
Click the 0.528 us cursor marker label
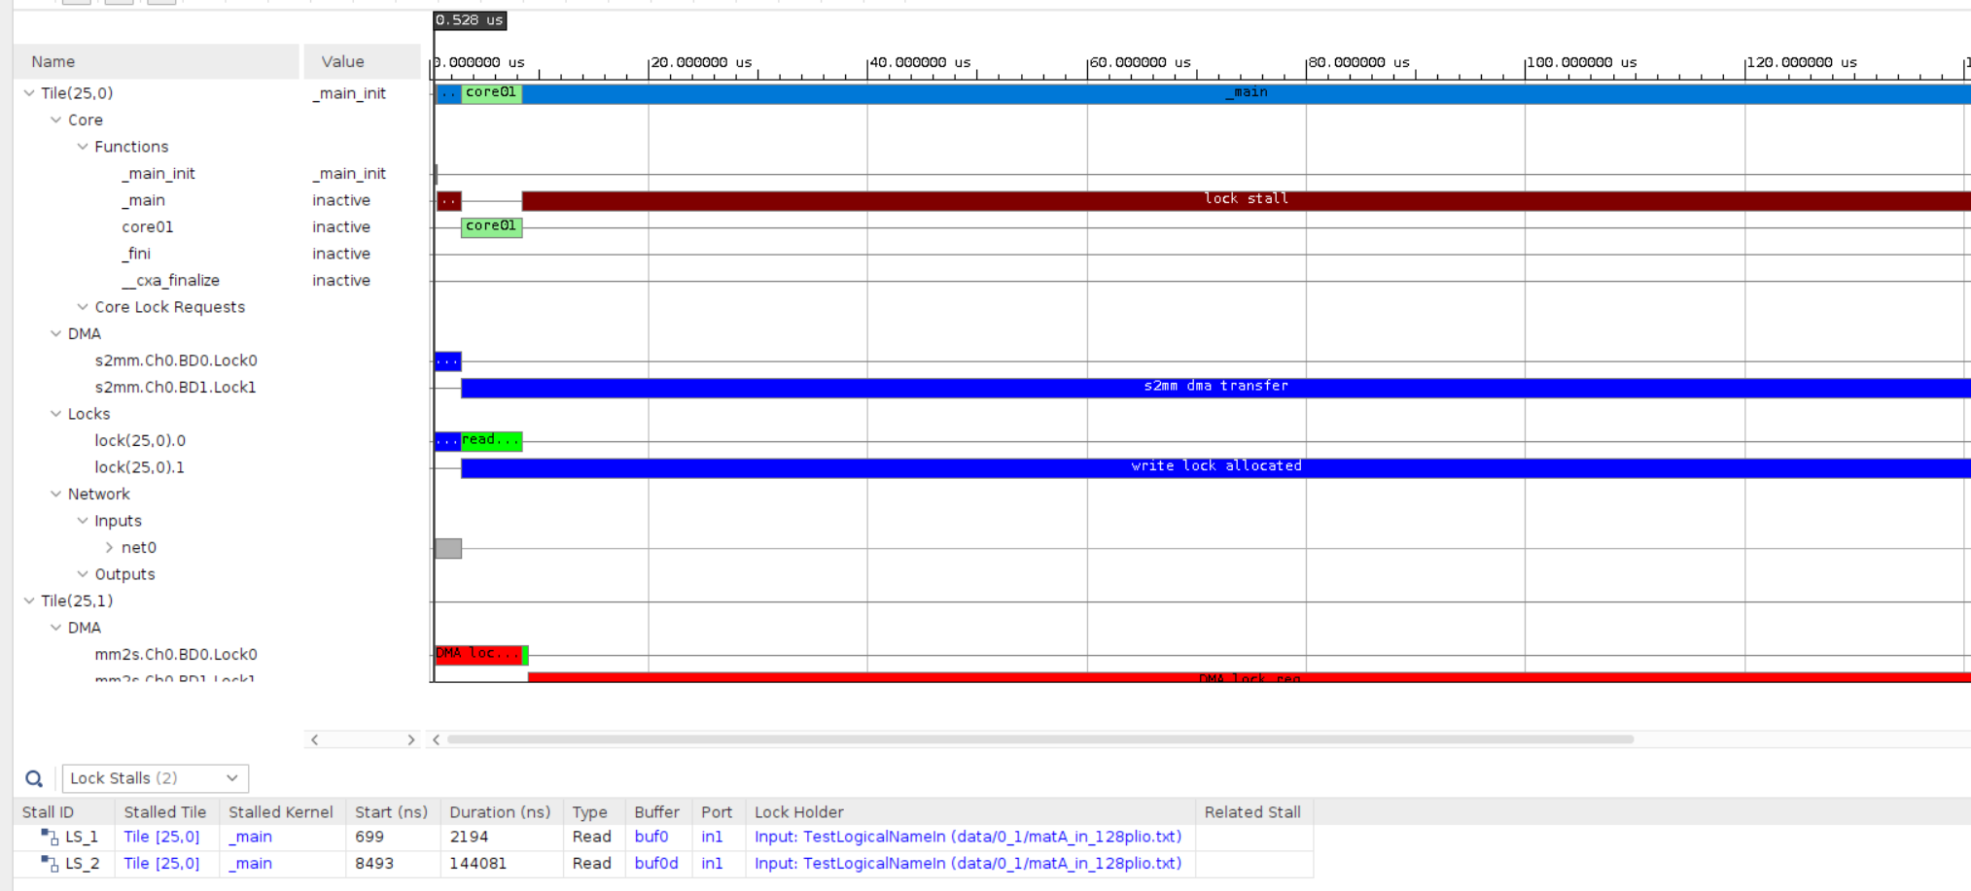pos(470,19)
